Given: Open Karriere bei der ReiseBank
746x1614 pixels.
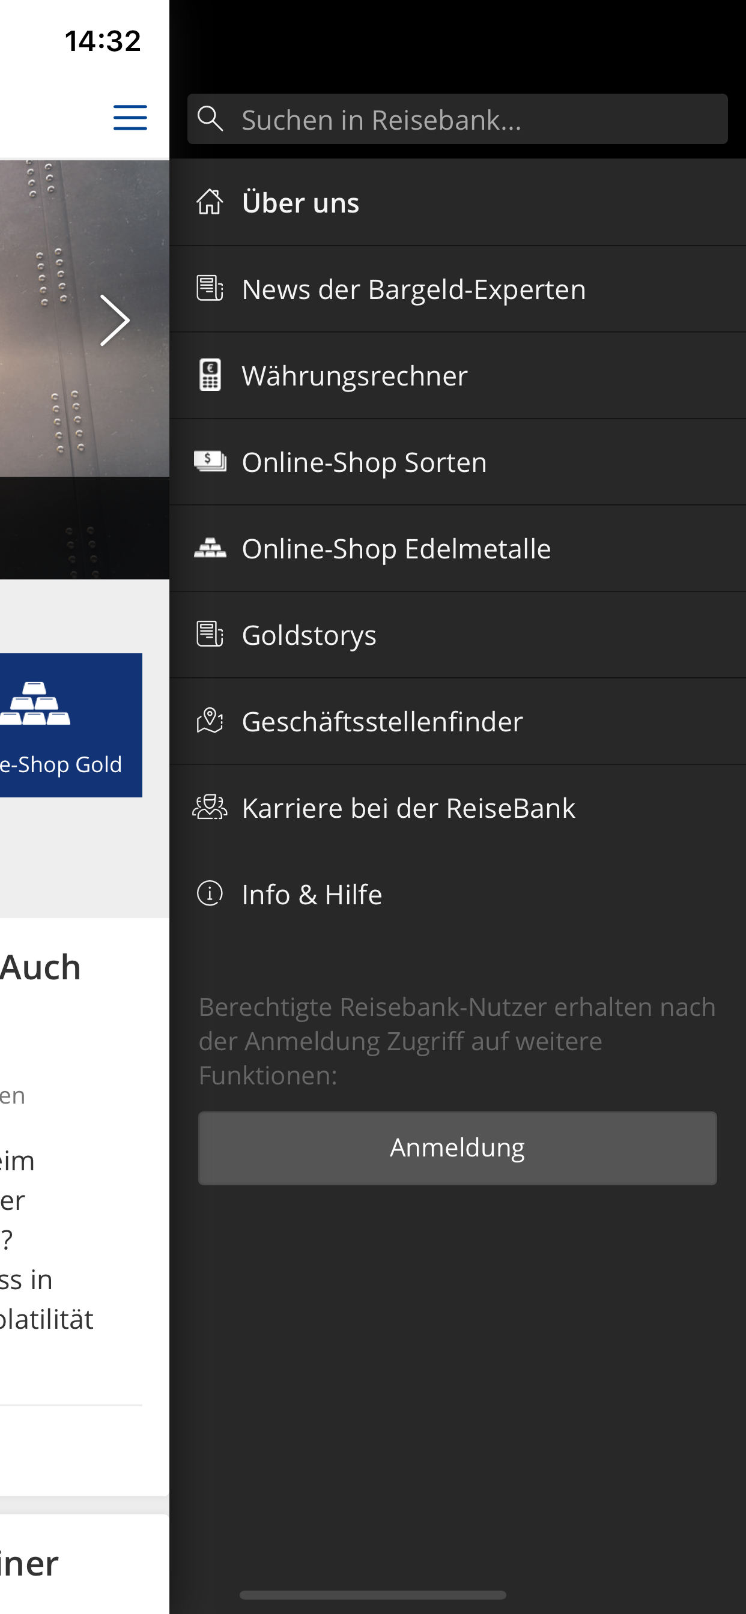Looking at the screenshot, I should (x=457, y=808).
